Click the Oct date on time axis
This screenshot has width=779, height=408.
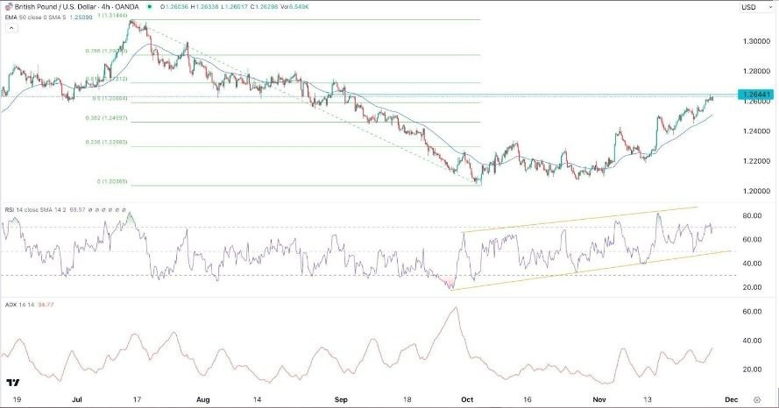tap(467, 399)
